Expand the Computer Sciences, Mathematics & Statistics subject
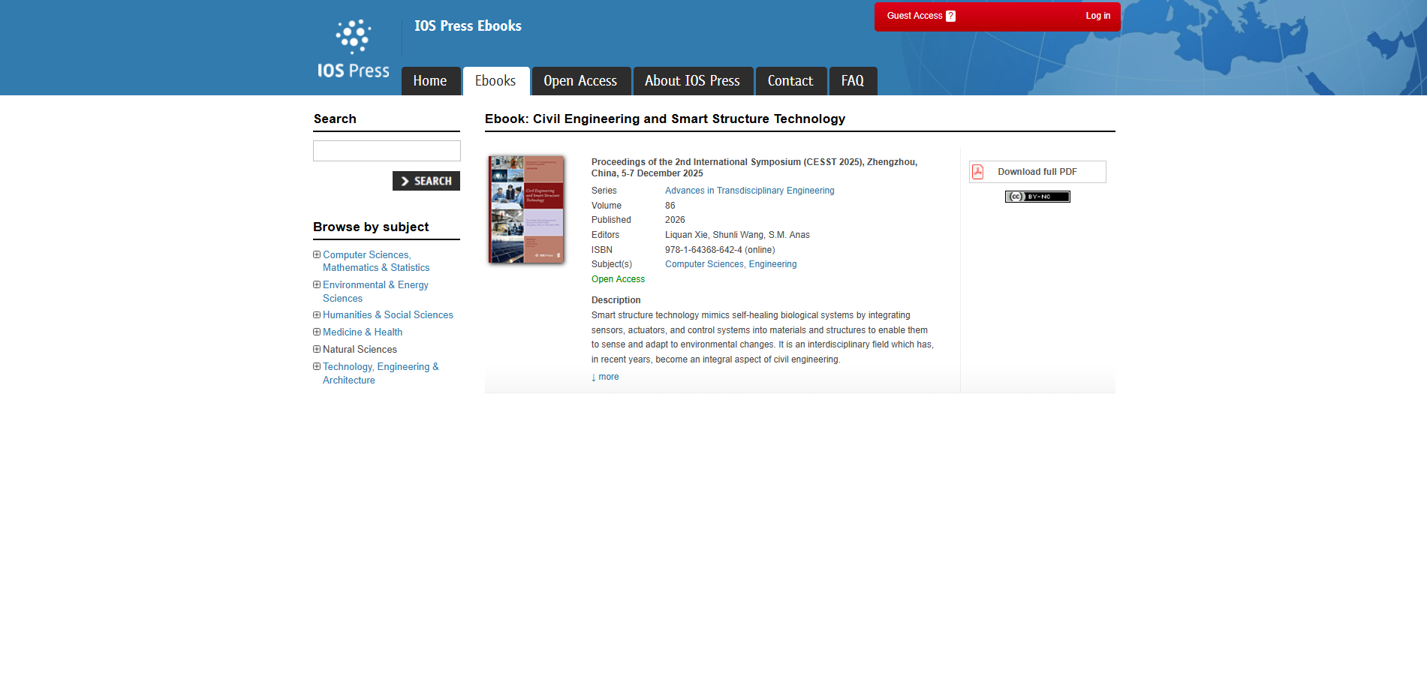Image resolution: width=1427 pixels, height=680 pixels. pos(317,255)
